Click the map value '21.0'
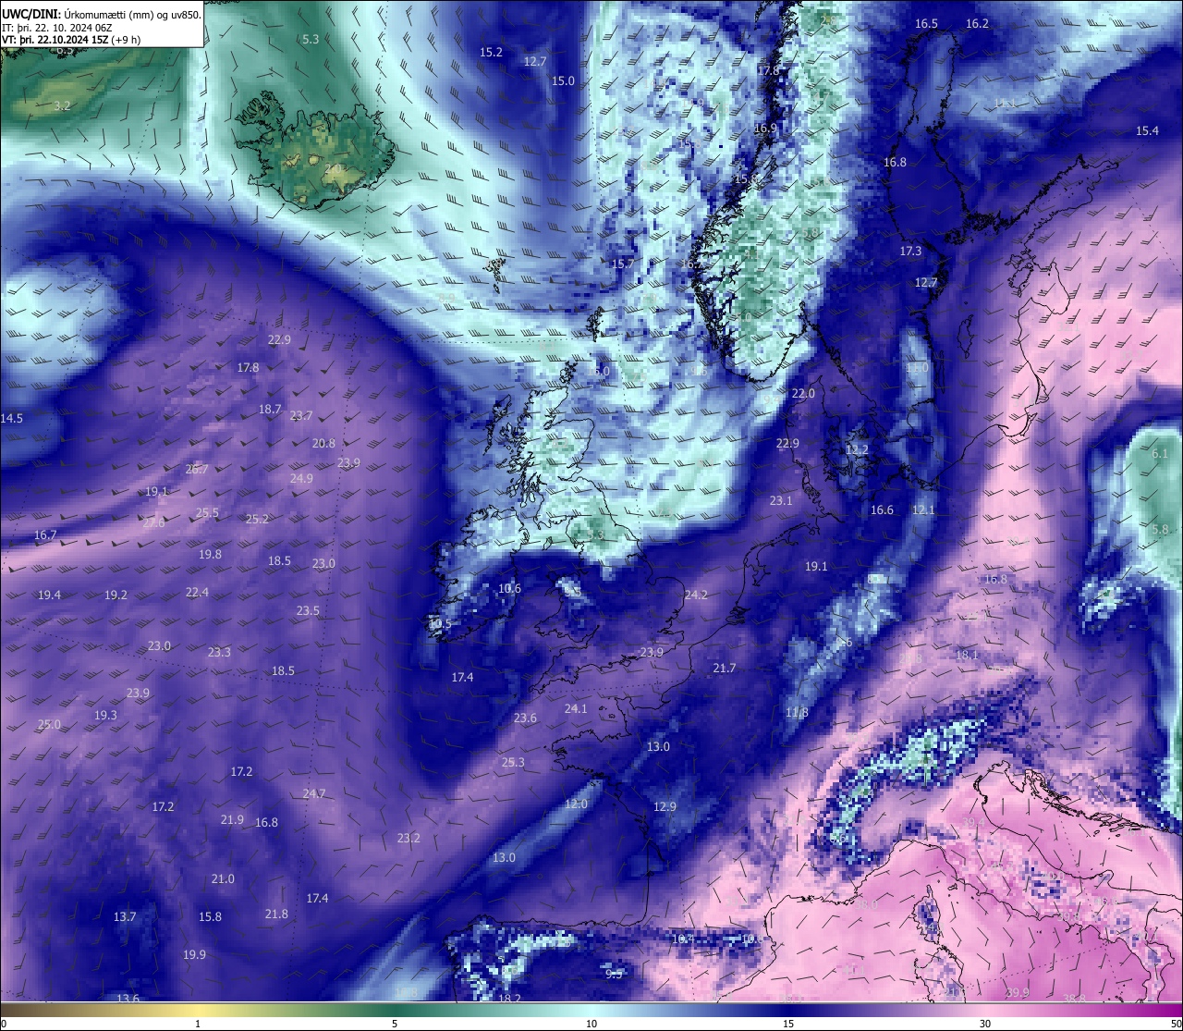 click(x=223, y=878)
